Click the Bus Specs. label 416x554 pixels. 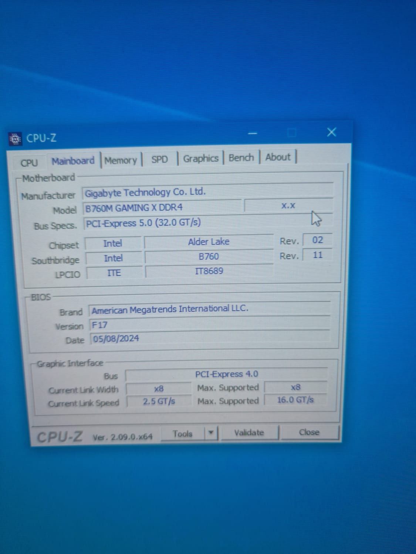pos(55,226)
